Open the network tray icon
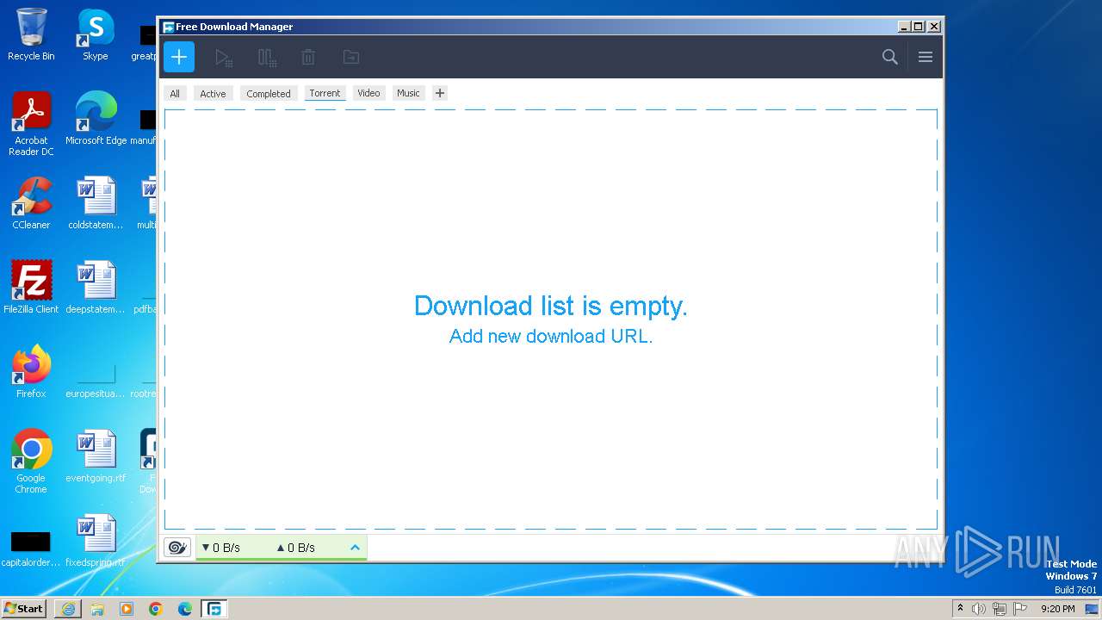This screenshot has width=1102, height=620. (x=1000, y=609)
